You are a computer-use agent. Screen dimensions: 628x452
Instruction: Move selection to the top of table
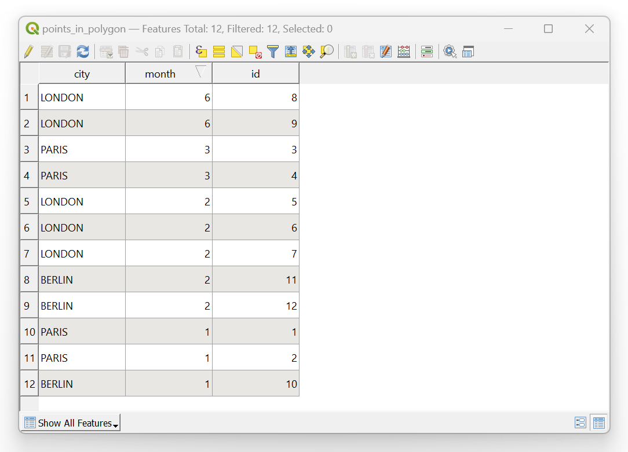point(290,52)
